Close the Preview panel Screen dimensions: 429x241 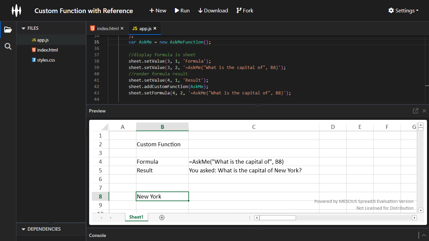[424, 111]
